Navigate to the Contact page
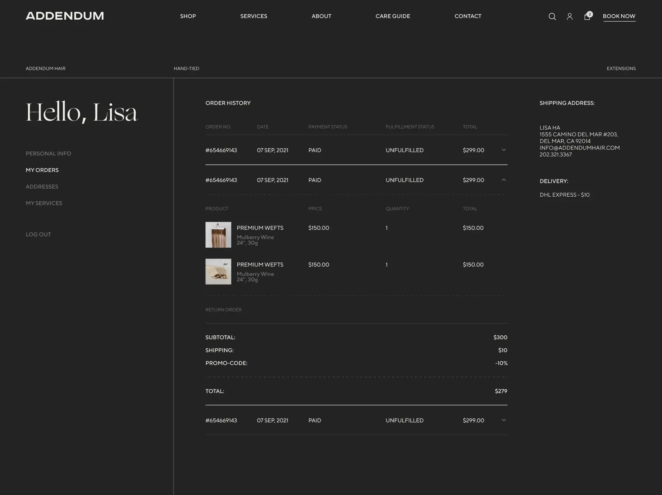The height and width of the screenshot is (495, 662). [468, 16]
